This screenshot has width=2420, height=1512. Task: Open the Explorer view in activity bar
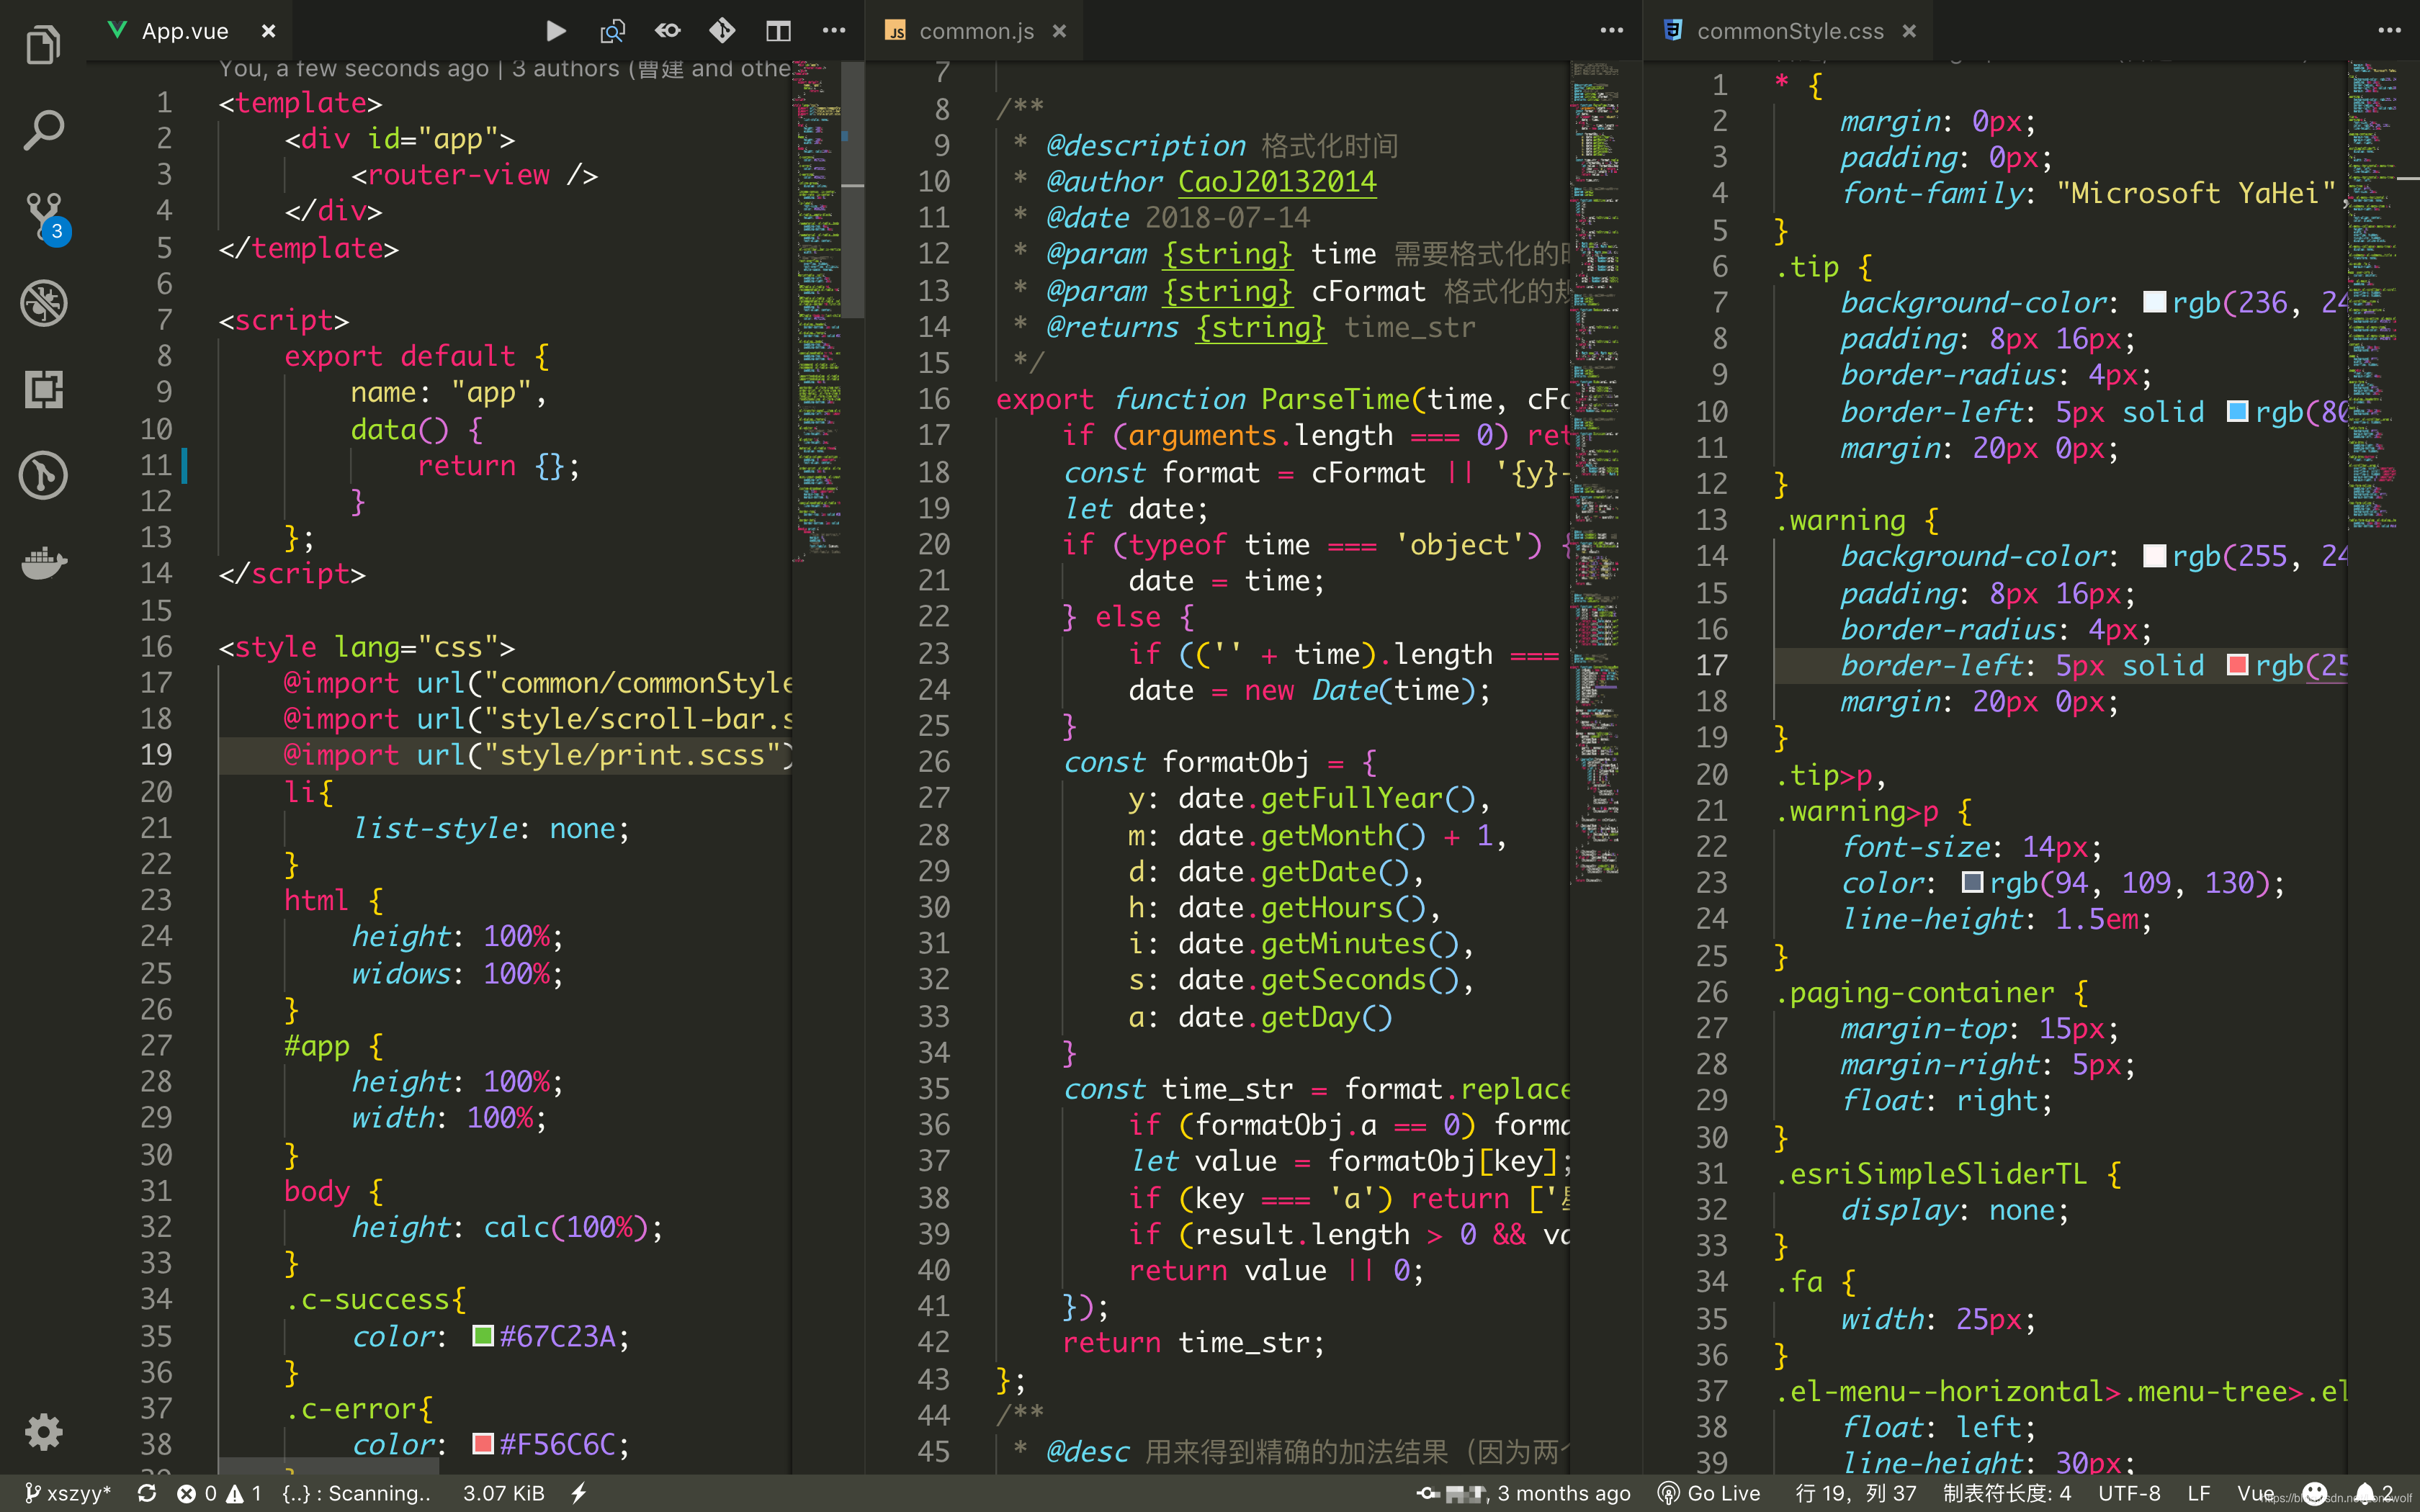point(43,45)
